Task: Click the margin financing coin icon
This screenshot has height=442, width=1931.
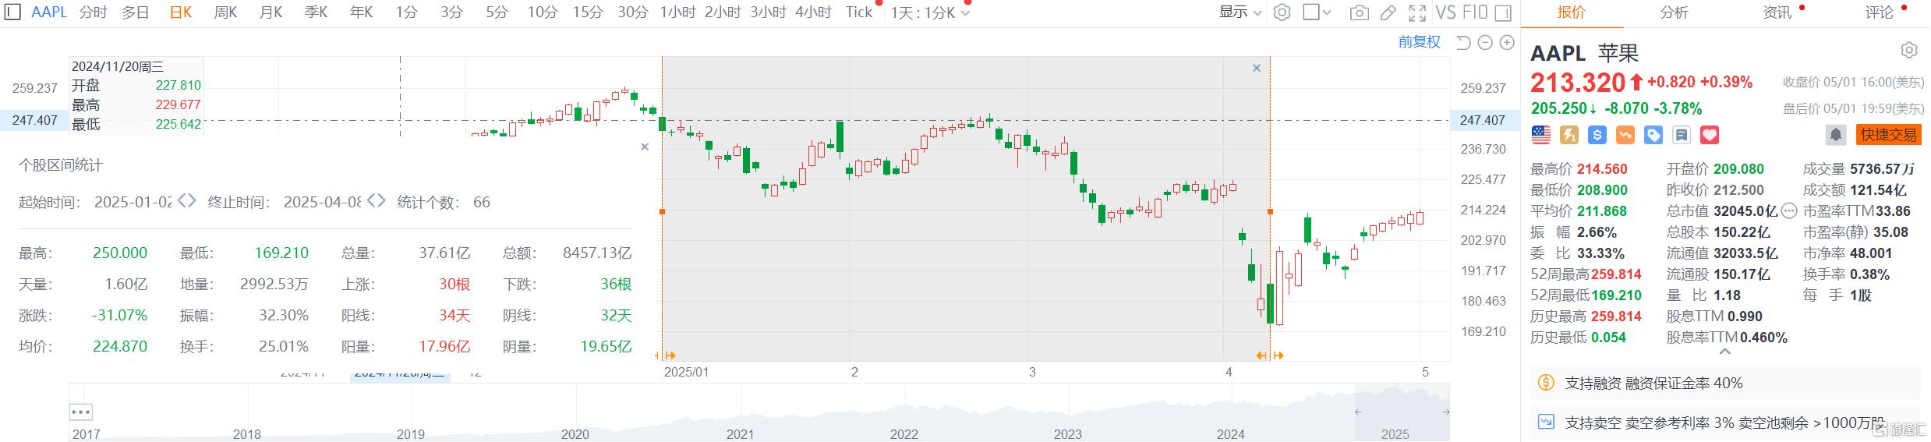Action: 1545,383
